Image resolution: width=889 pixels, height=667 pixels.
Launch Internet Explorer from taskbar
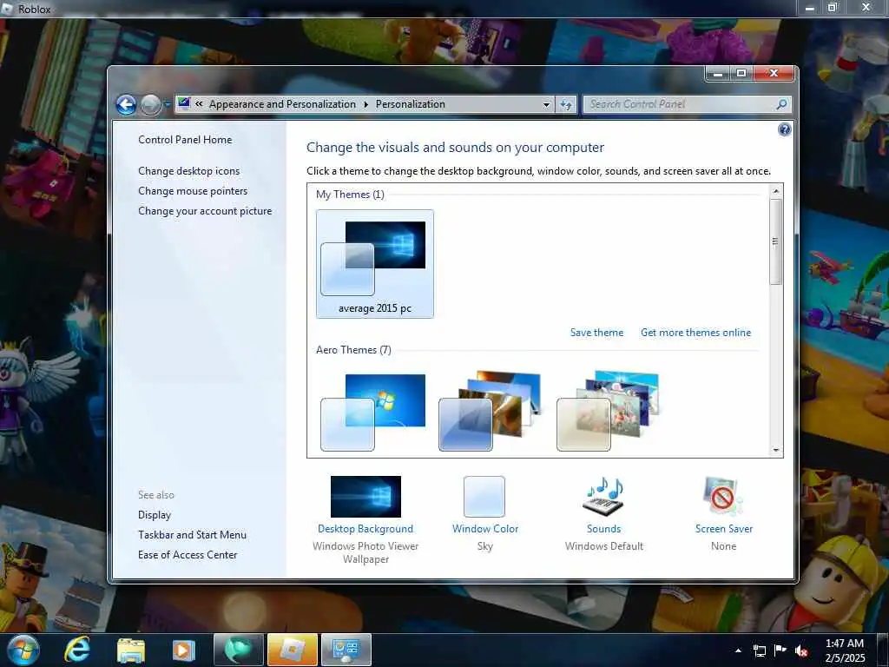tap(76, 650)
